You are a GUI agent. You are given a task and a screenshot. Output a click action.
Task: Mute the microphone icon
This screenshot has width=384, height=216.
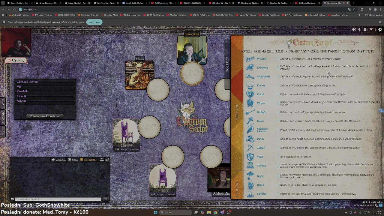click(360, 29)
